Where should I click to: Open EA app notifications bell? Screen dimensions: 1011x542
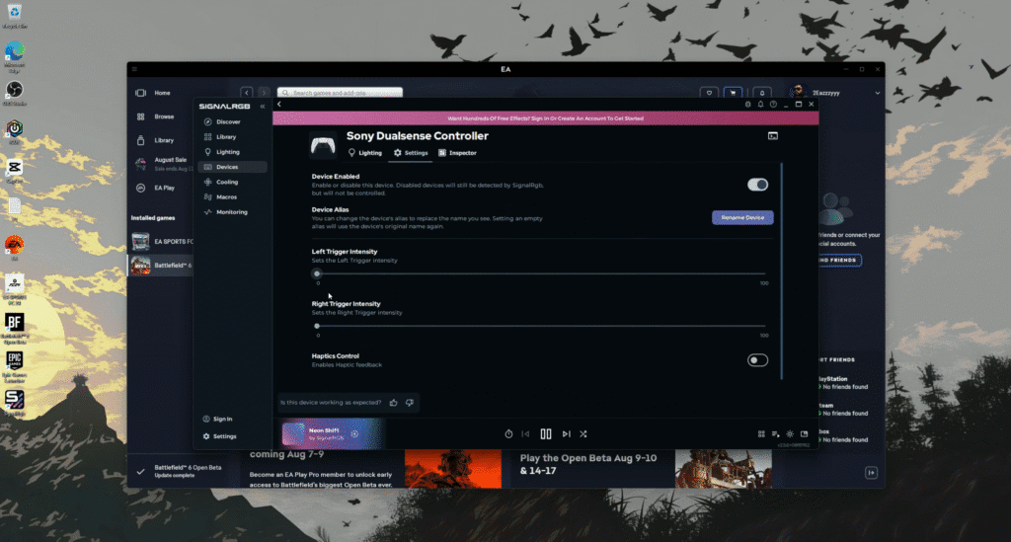(761, 93)
